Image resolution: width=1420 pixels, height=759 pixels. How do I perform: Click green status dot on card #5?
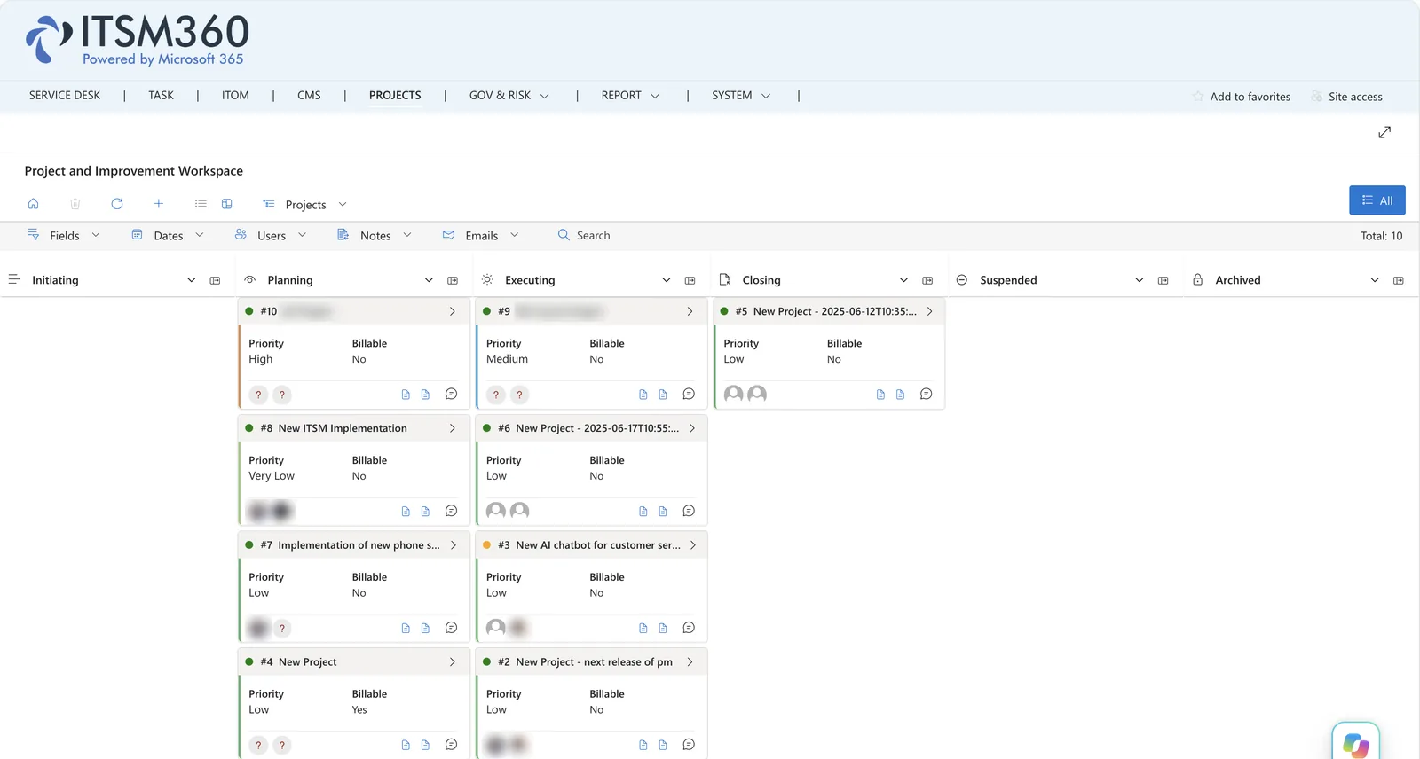[724, 311]
